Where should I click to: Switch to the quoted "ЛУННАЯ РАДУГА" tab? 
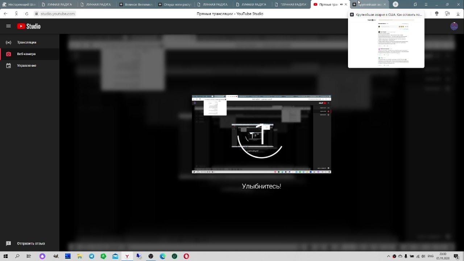tap(291, 4)
